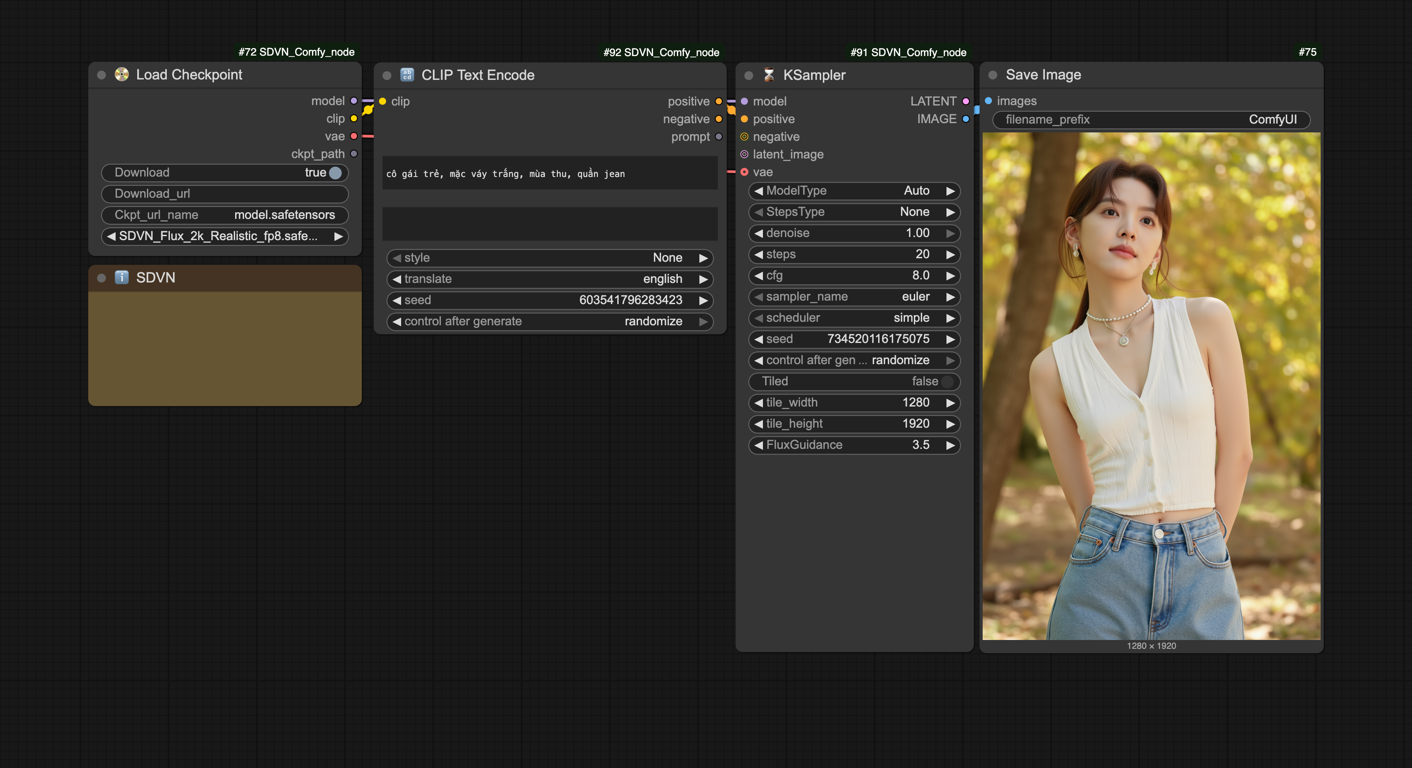Open the translate language dropdown
Viewport: 1412px width, 768px height.
(x=550, y=279)
